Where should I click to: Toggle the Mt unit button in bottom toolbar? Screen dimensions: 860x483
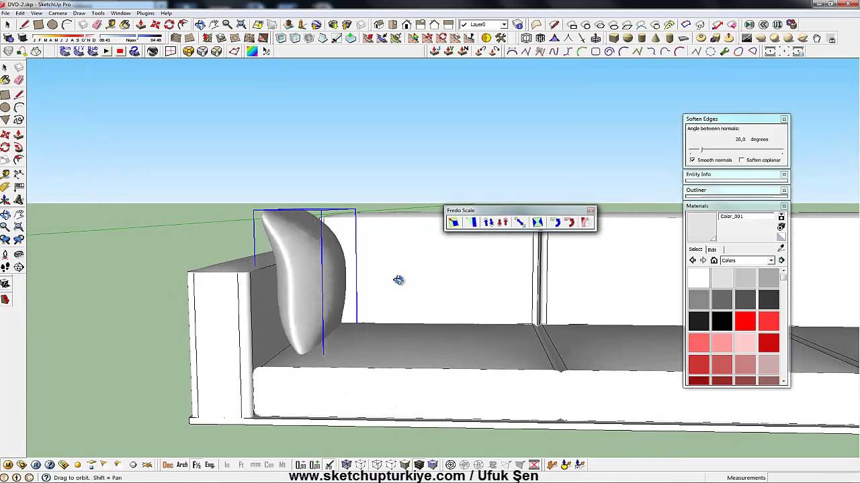pyautogui.click(x=282, y=465)
